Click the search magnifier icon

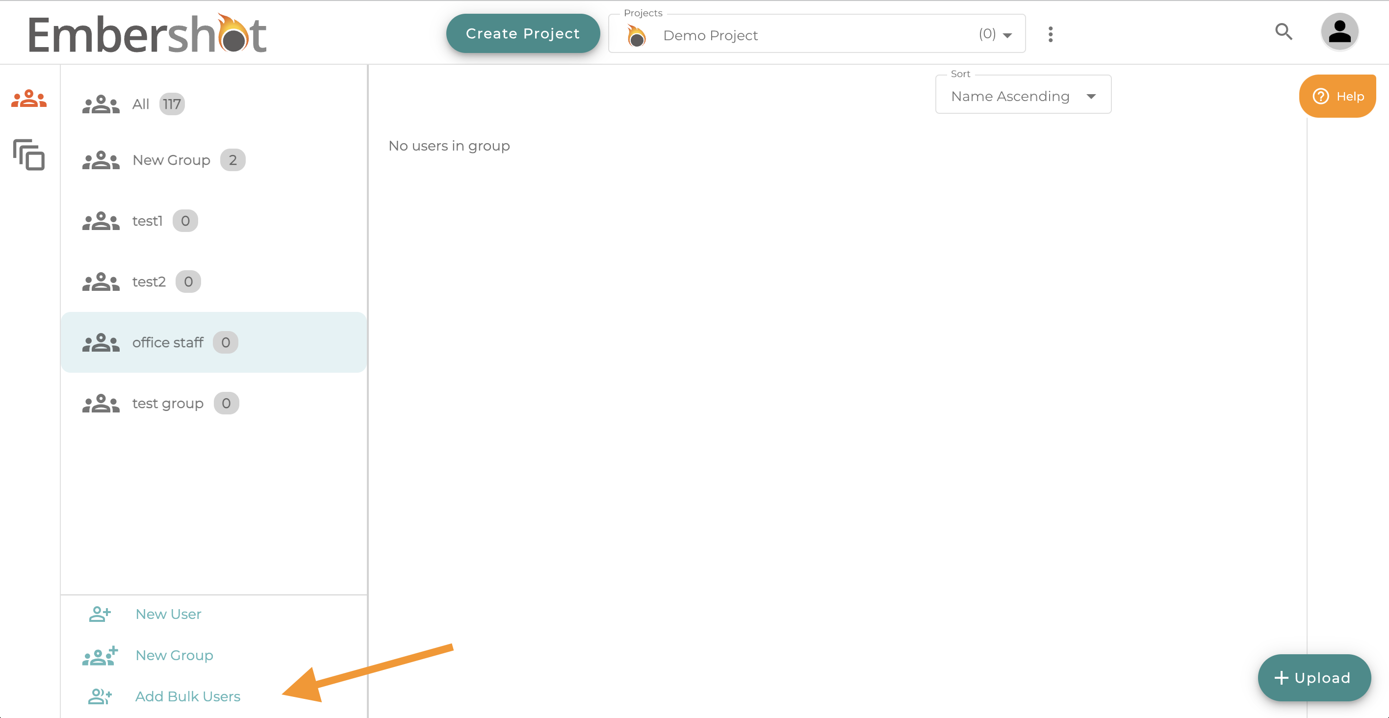(1284, 32)
